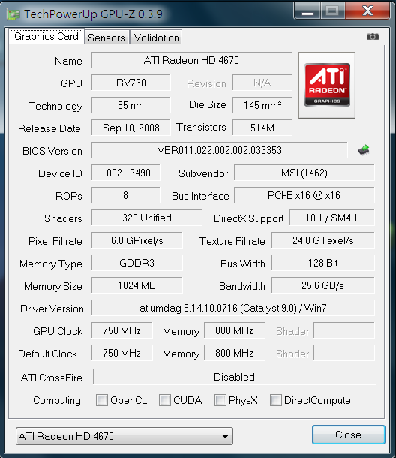The width and height of the screenshot is (396, 458).
Task: Minimize the GPU-Z window
Action: 307,11
